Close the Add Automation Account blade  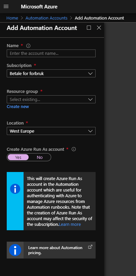coord(99,28)
